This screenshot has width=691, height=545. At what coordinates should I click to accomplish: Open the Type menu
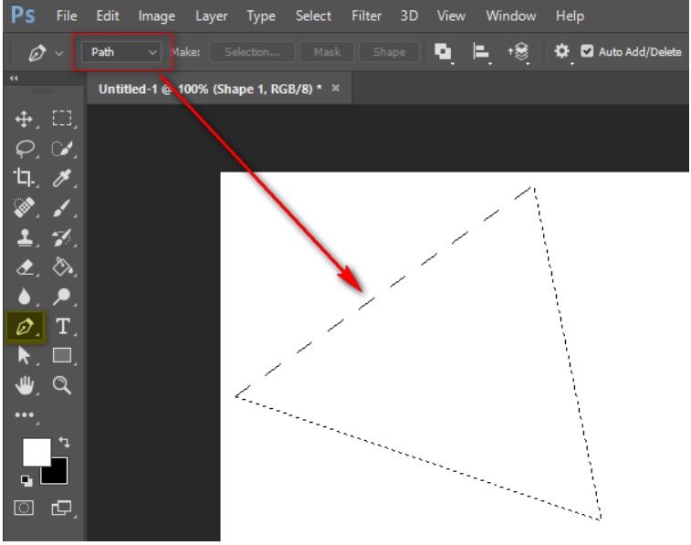[x=261, y=16]
